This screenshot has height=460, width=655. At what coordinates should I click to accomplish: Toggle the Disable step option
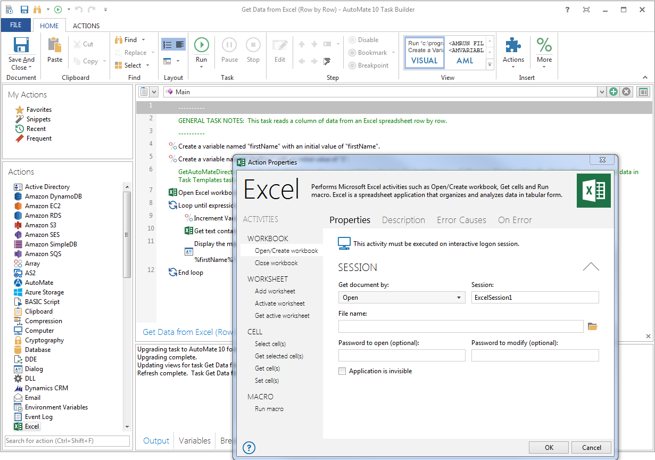363,40
